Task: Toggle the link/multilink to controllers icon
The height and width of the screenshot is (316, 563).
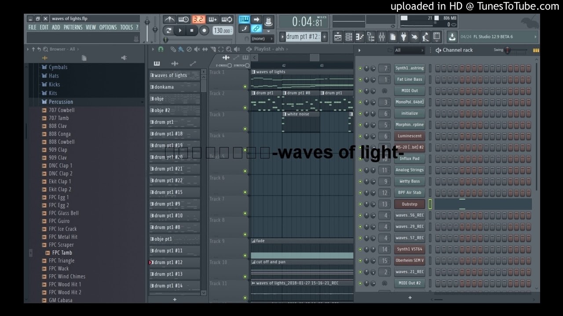Action: (x=257, y=29)
